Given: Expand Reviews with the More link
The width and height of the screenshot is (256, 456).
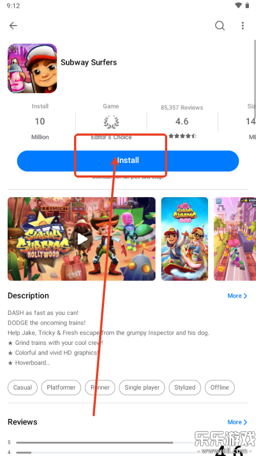Looking at the screenshot, I should (237, 422).
